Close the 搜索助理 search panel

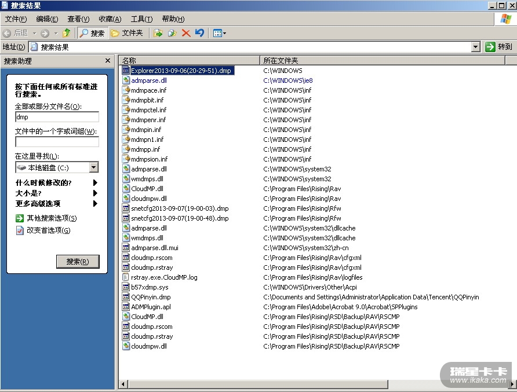coord(108,61)
